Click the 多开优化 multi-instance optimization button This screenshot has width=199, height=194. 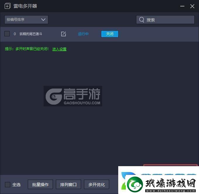tap(97, 184)
